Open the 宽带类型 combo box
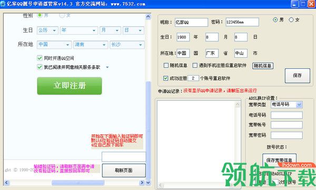 (287, 104)
